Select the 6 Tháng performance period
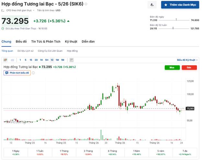This screenshot has width=202, height=162. pyautogui.click(x=112, y=153)
